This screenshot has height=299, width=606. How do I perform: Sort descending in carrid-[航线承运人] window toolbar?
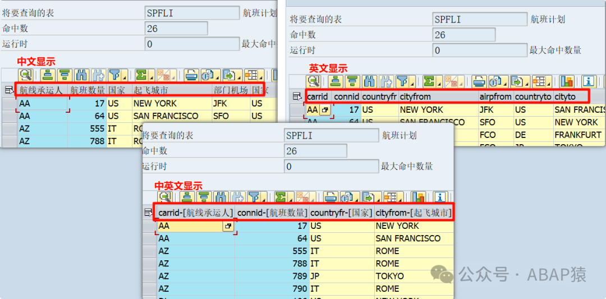point(204,197)
